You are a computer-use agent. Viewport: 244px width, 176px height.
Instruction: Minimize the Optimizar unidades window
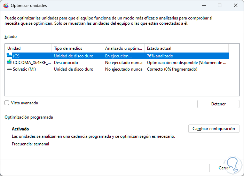pyautogui.click(x=203, y=6)
